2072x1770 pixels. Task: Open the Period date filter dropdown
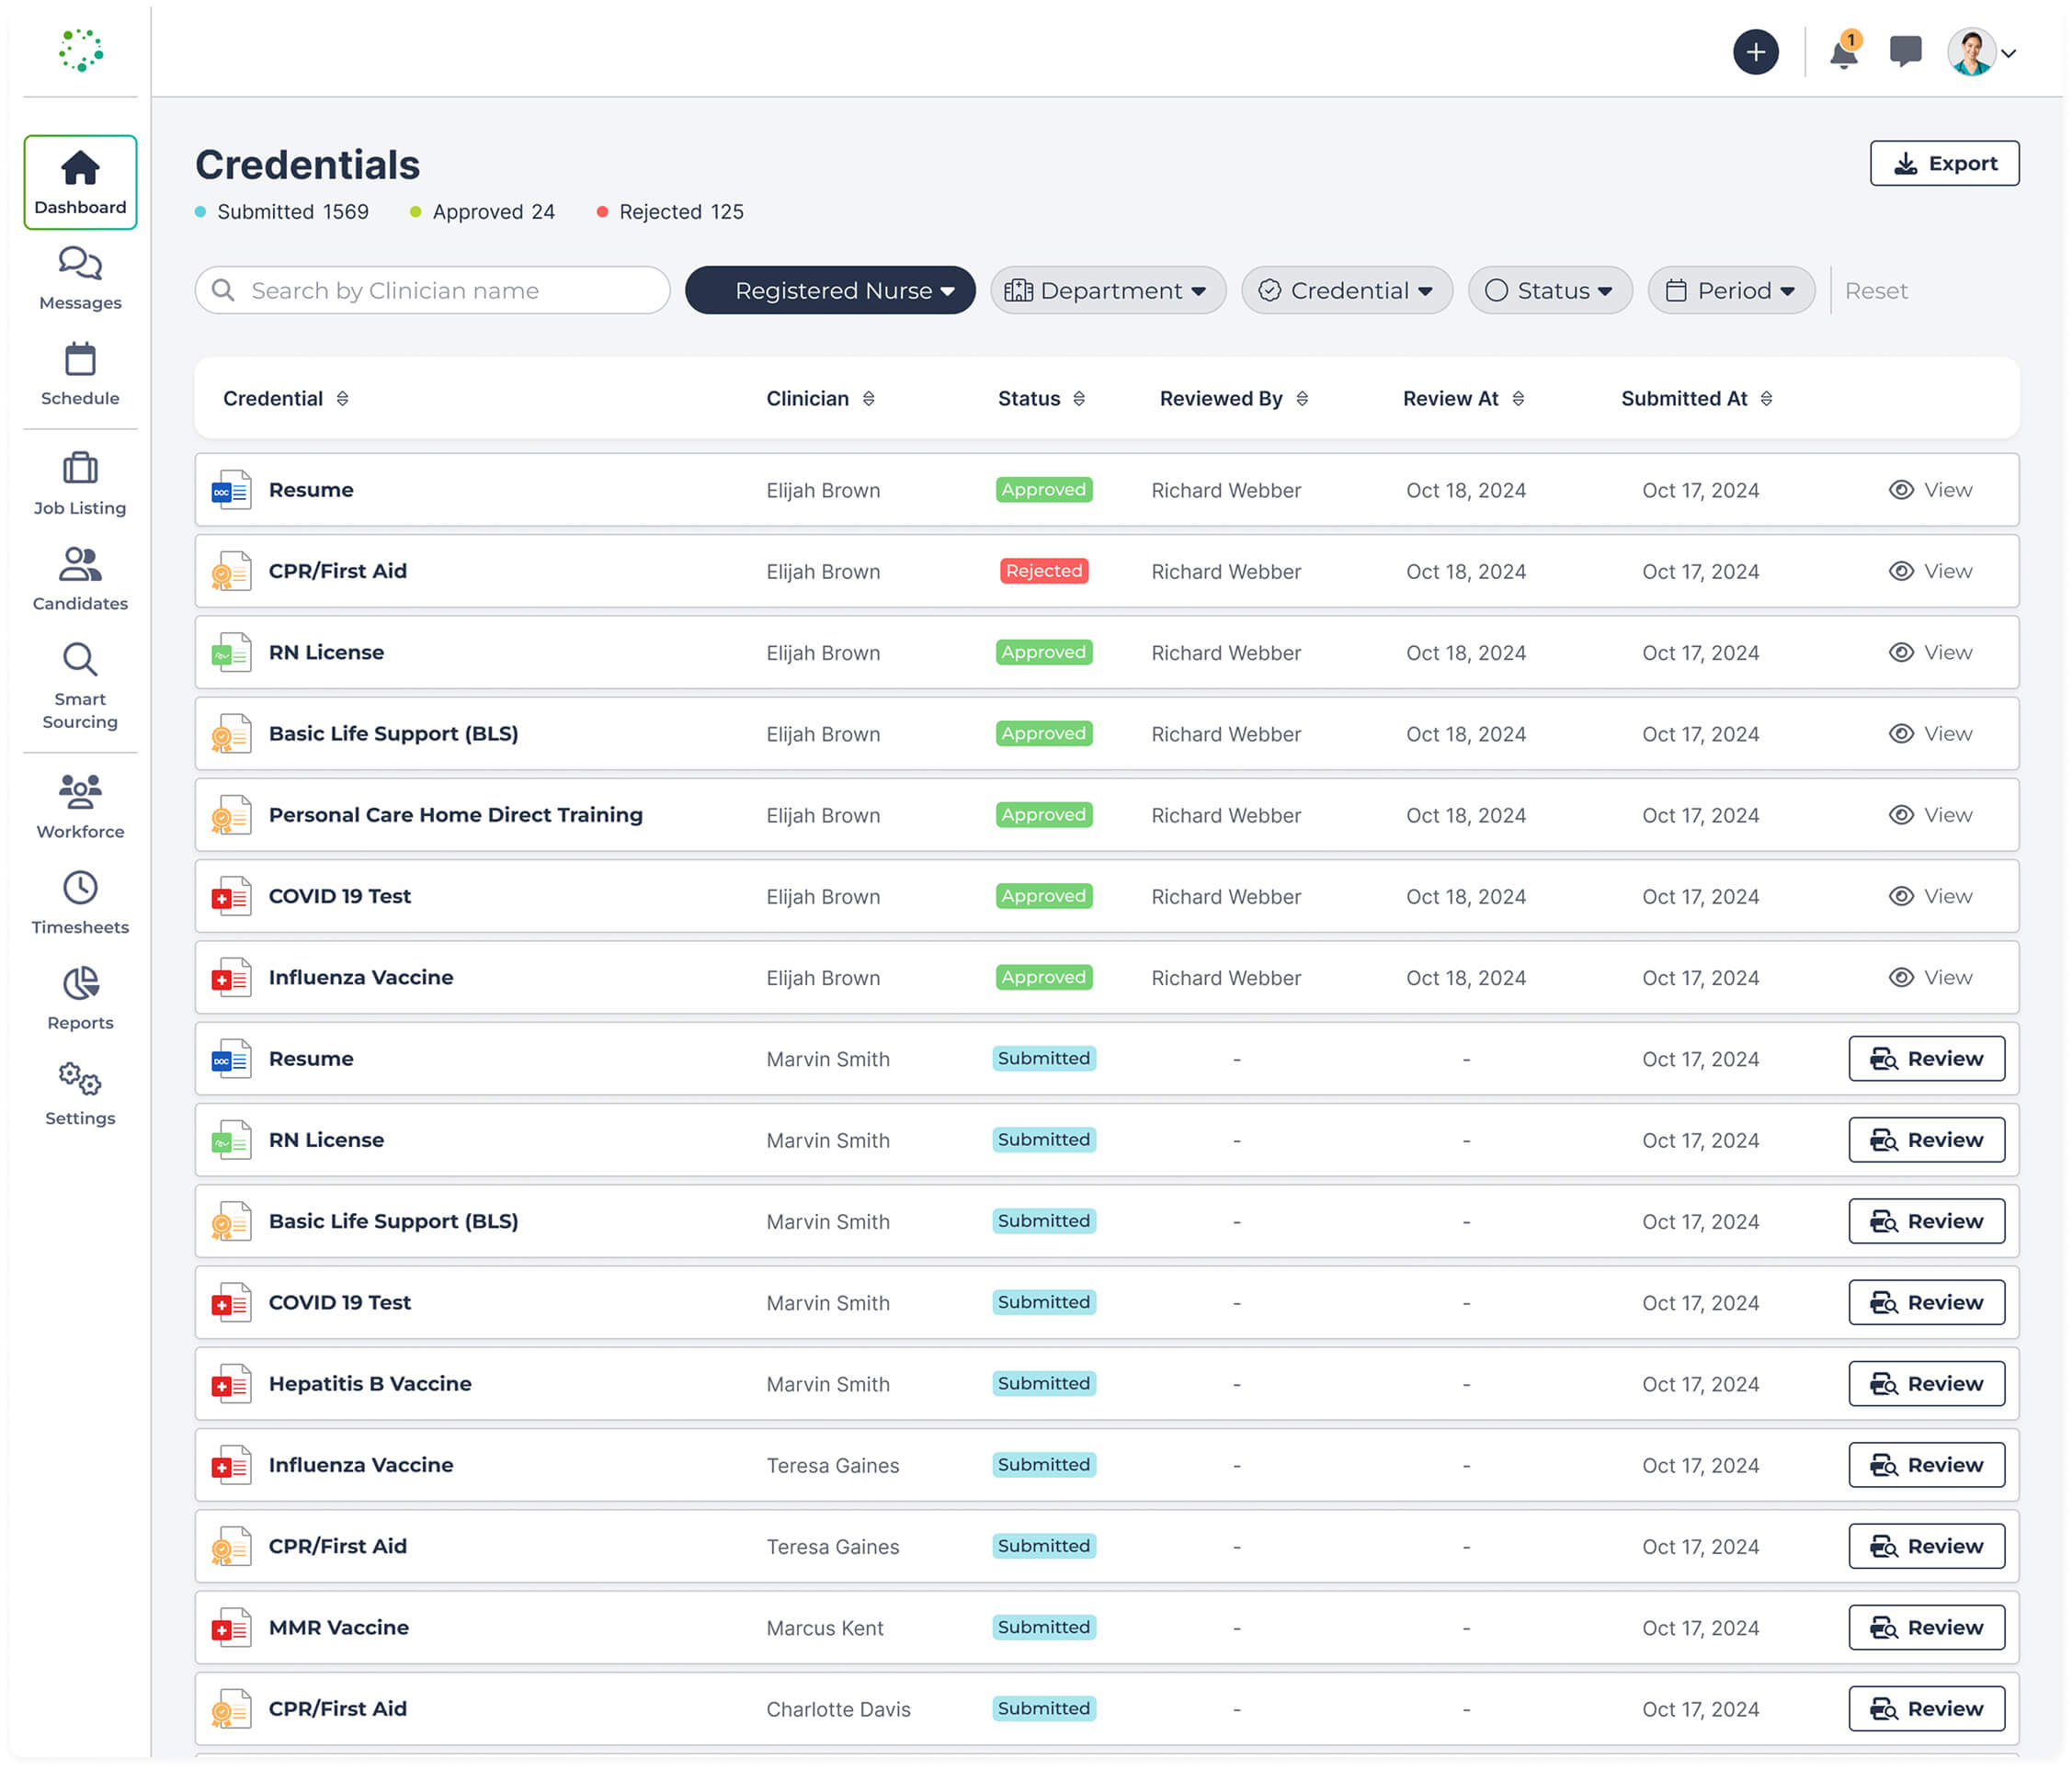(x=1731, y=291)
